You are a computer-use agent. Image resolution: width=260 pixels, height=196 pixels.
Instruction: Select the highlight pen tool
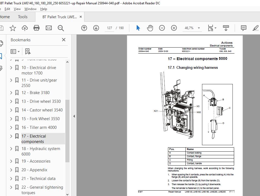click(256, 28)
